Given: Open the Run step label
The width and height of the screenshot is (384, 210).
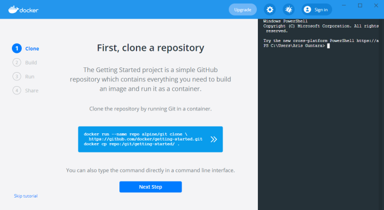Looking at the screenshot, I should click(x=30, y=76).
